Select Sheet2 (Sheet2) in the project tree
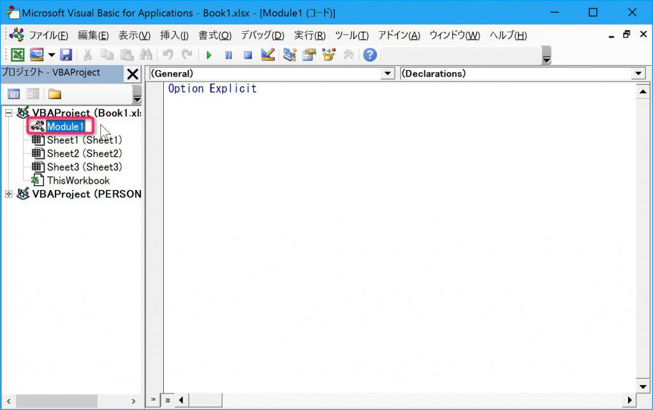The image size is (653, 410). click(x=85, y=154)
